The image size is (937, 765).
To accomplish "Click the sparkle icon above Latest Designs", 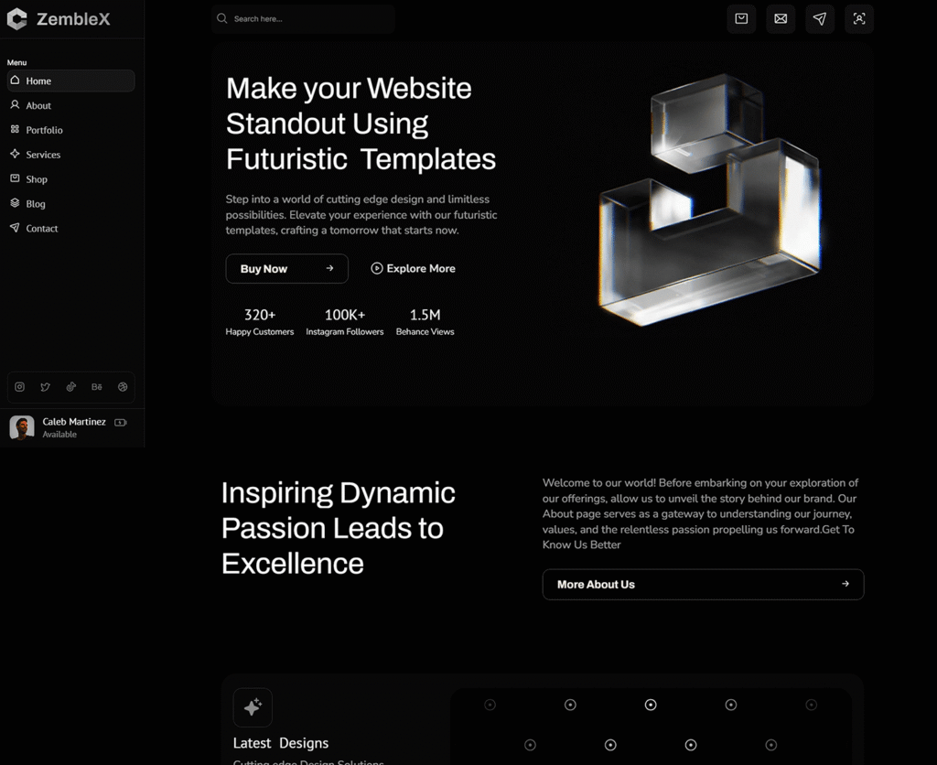I will pos(253,707).
